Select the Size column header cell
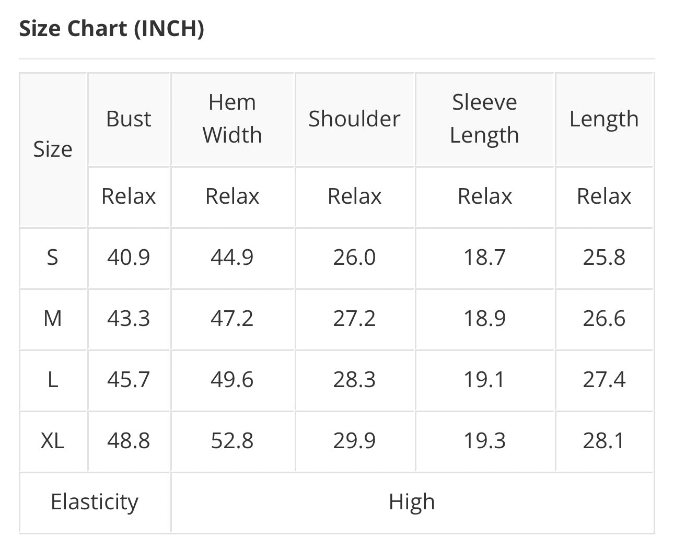The height and width of the screenshot is (549, 674). pos(53,149)
